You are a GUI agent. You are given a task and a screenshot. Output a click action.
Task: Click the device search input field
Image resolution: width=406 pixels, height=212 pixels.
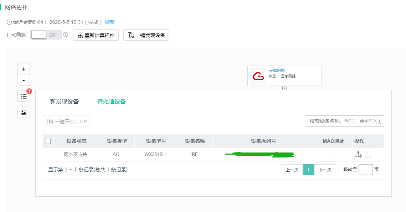tap(341, 121)
